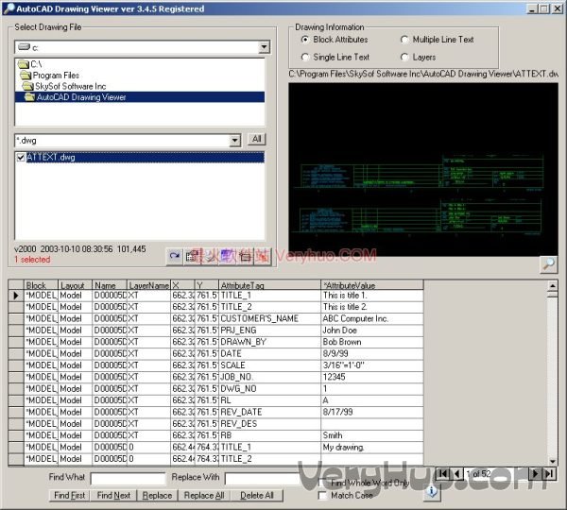Click the app icon in the title bar
This screenshot has height=510, width=567.
pyautogui.click(x=9, y=8)
